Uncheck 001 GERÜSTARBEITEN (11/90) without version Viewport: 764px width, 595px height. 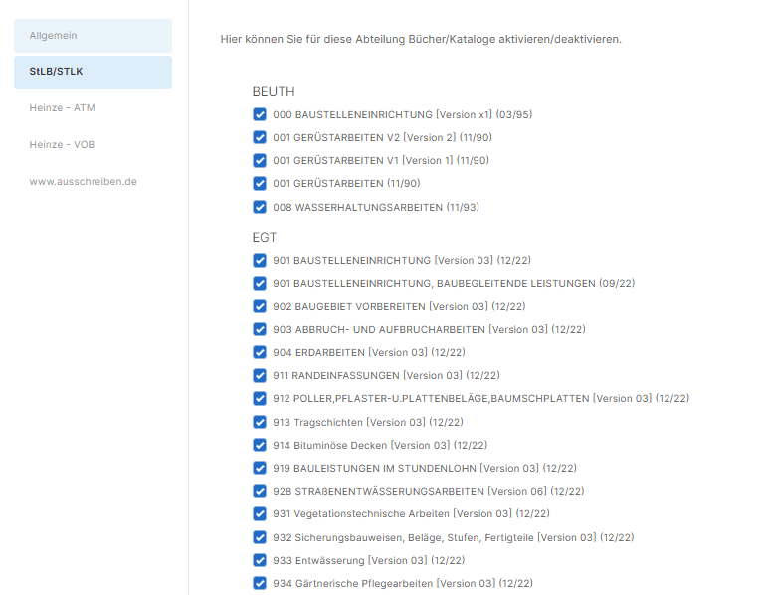coord(260,183)
